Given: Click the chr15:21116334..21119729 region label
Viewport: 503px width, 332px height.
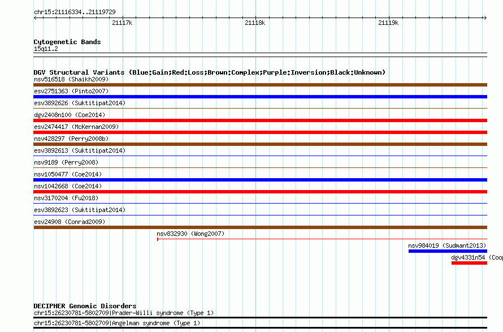Looking at the screenshot, I should 75,12.
